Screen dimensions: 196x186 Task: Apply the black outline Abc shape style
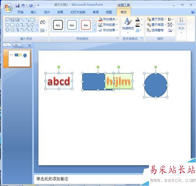(x=58, y=25)
